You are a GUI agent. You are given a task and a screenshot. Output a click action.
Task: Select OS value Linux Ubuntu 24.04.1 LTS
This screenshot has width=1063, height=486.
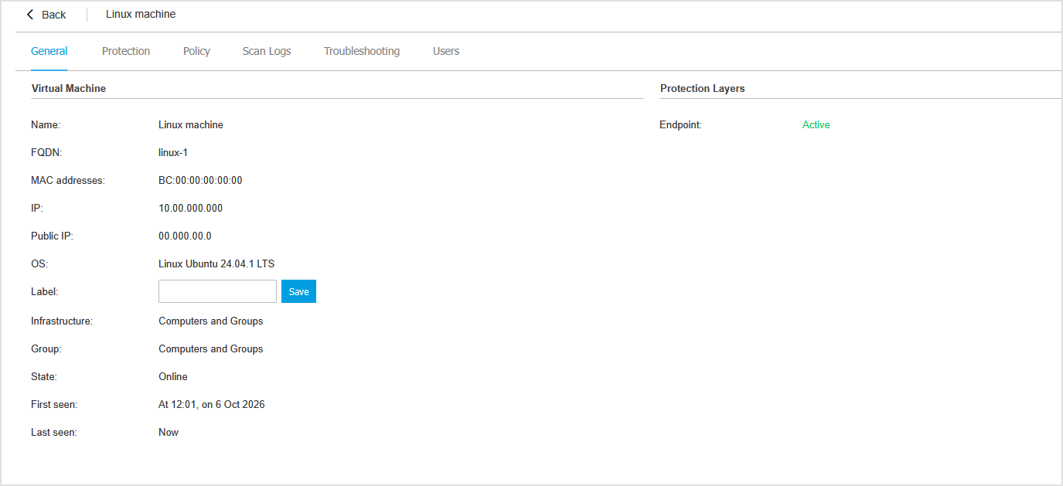216,263
